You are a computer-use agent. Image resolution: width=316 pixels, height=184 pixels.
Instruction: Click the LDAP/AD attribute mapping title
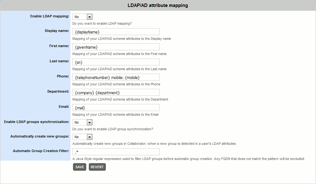158,5
